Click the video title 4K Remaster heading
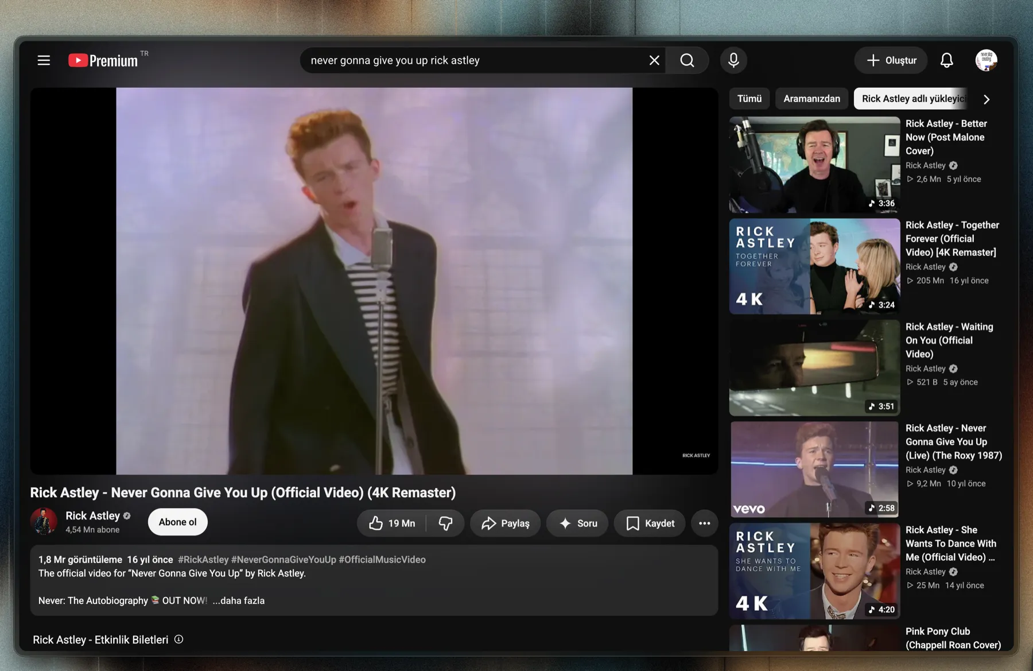The width and height of the screenshot is (1033, 671). pos(243,492)
